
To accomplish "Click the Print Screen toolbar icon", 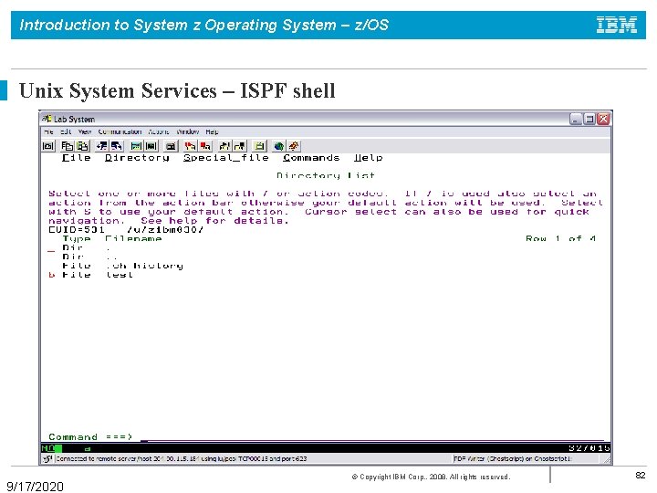I will click(x=48, y=146).
